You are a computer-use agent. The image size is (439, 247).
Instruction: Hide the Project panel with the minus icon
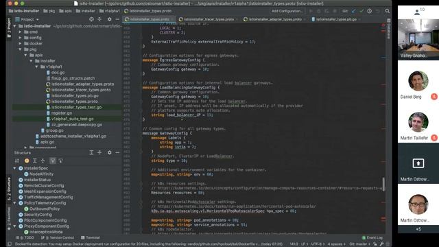click(x=117, y=19)
